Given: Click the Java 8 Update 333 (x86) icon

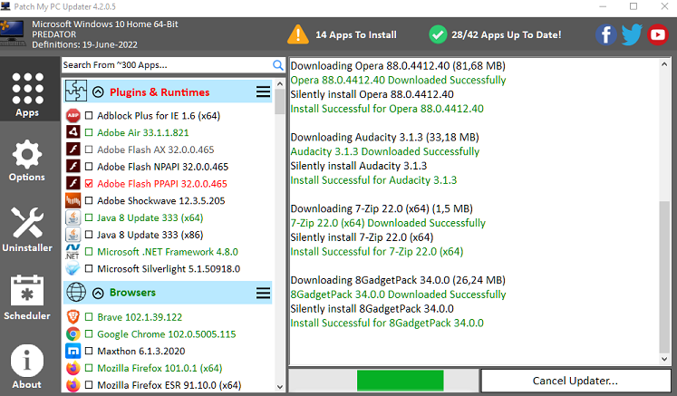Looking at the screenshot, I should tap(73, 235).
